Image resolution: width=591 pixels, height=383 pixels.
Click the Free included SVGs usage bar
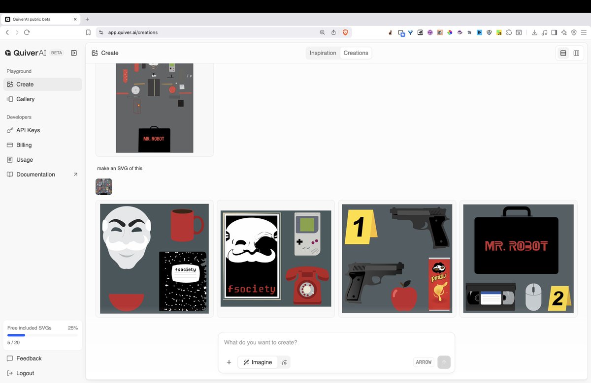[x=42, y=335]
